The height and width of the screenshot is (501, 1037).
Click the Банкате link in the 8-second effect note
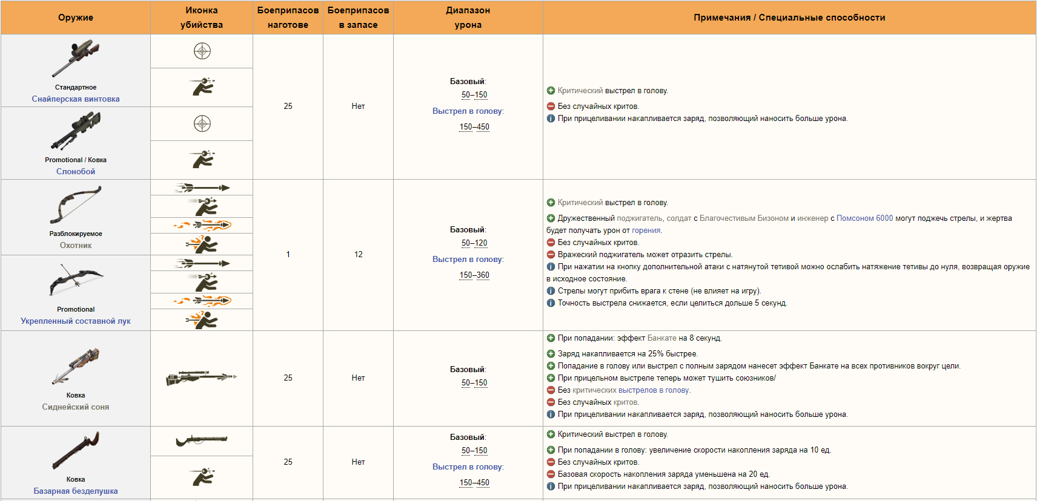coord(661,338)
